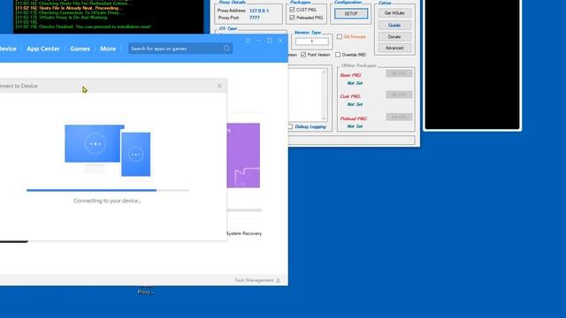Click the Cust PKG set button
This screenshot has width=566, height=318.
click(399, 95)
